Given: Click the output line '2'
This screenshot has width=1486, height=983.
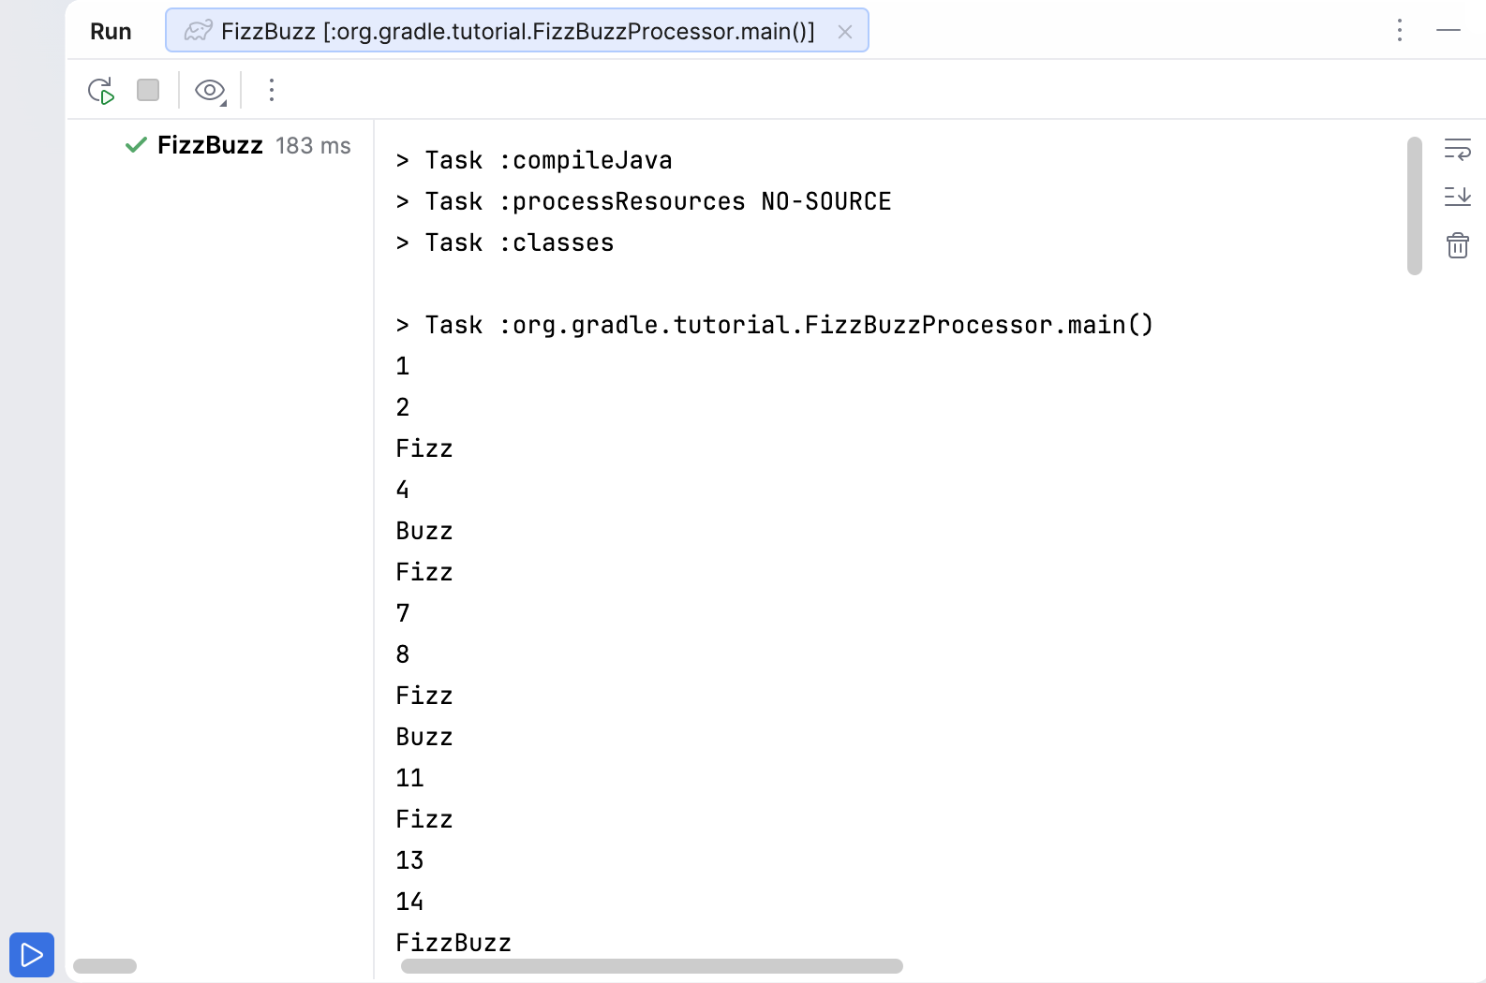Looking at the screenshot, I should [x=403, y=407].
